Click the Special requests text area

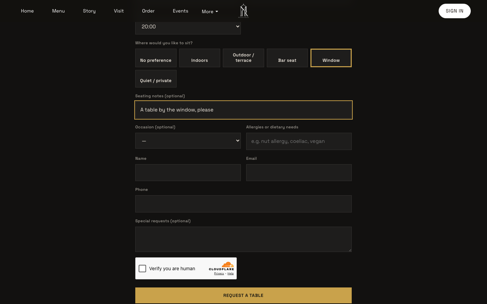coord(243,239)
